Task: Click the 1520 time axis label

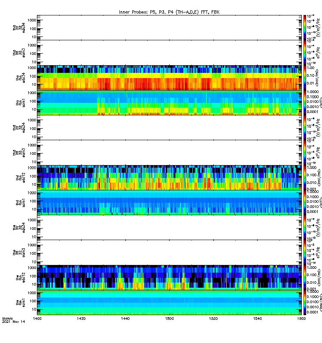Action: [213, 319]
